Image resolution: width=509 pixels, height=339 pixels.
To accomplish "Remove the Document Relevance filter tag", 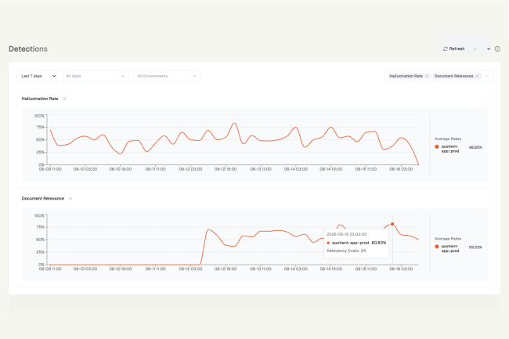I will (477, 76).
